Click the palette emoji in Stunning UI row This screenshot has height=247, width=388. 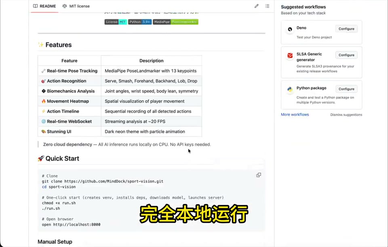(x=44, y=132)
